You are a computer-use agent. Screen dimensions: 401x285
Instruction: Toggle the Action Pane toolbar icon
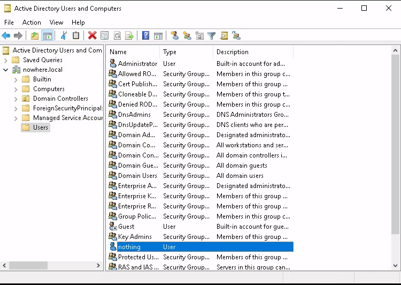[158, 36]
